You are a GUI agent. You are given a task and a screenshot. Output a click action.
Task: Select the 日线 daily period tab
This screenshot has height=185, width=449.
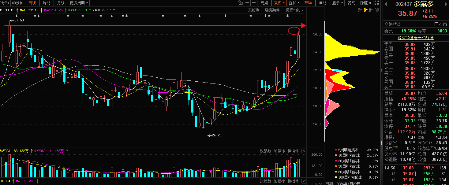tap(32, 3)
